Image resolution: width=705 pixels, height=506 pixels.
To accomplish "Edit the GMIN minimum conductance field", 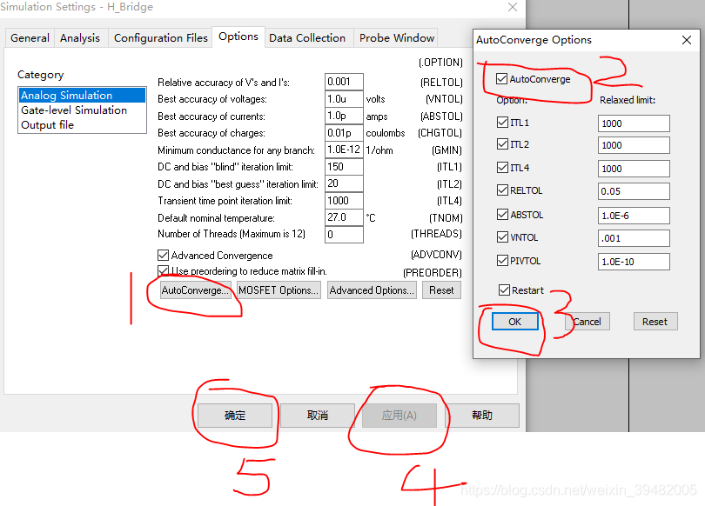I will point(344,150).
